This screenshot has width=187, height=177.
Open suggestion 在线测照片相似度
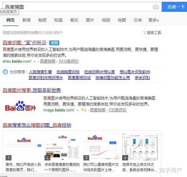[x=99, y=72]
